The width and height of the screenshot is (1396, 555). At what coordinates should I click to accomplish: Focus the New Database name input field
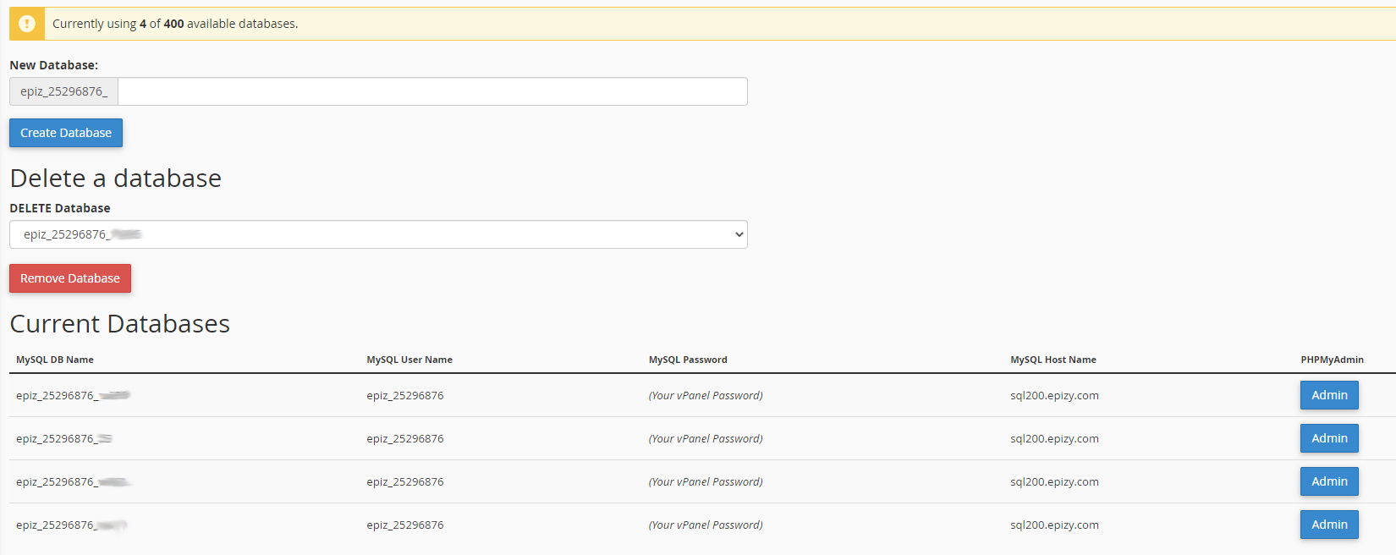(431, 91)
